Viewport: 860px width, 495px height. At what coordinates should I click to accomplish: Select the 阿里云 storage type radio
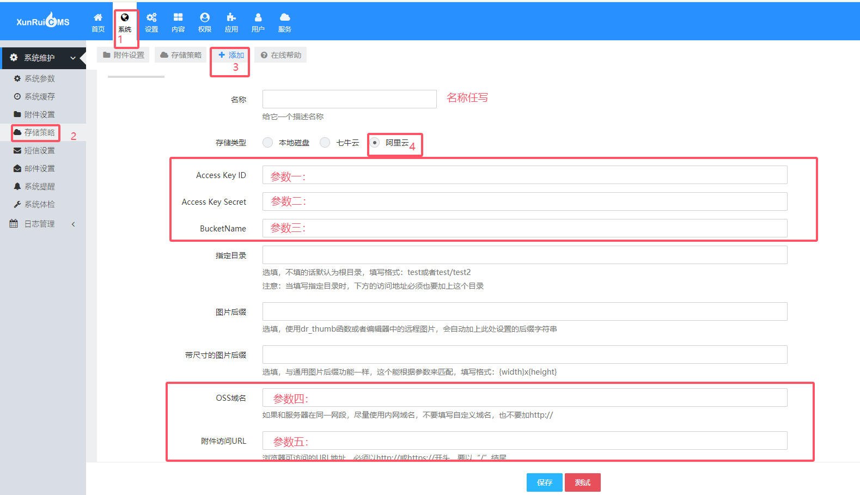(x=375, y=142)
